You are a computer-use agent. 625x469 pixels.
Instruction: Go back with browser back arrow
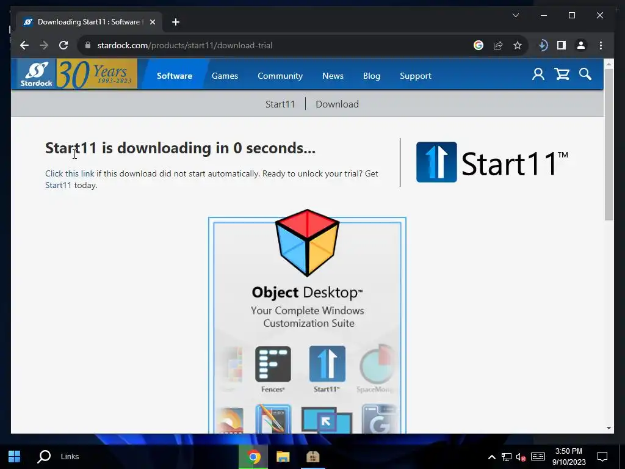coord(24,45)
